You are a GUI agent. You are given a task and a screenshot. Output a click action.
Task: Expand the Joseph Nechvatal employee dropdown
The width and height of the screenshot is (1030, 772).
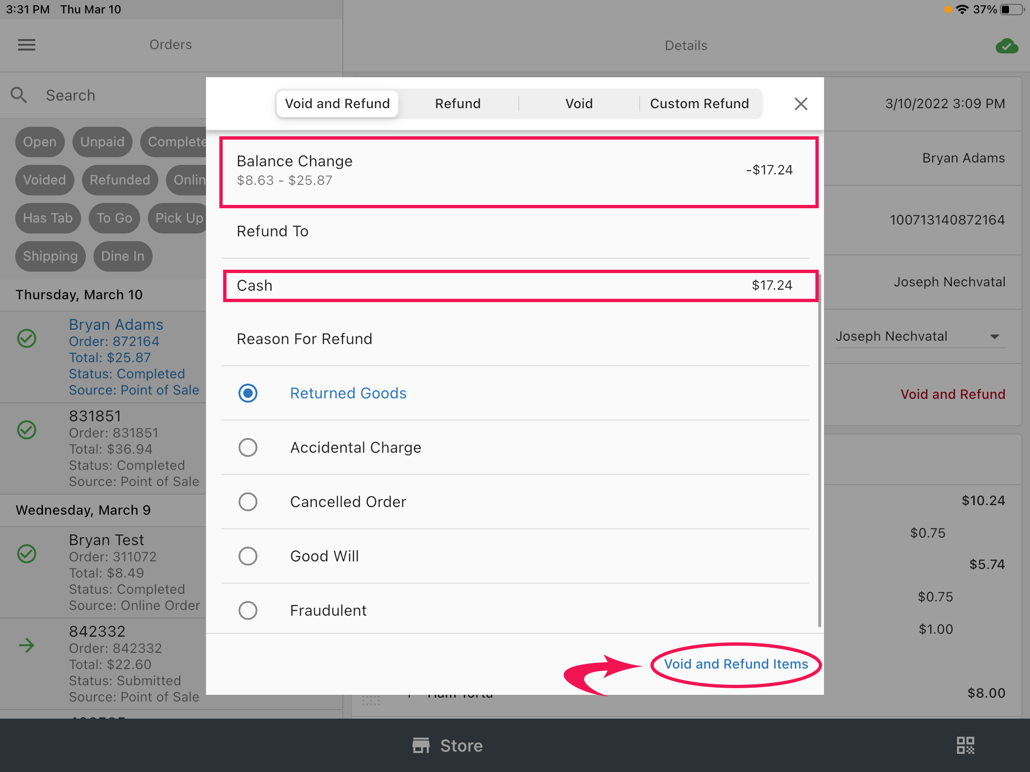(994, 336)
